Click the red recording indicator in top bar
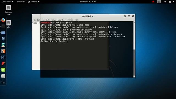The width and height of the screenshot is (176, 99). (x=153, y=2)
